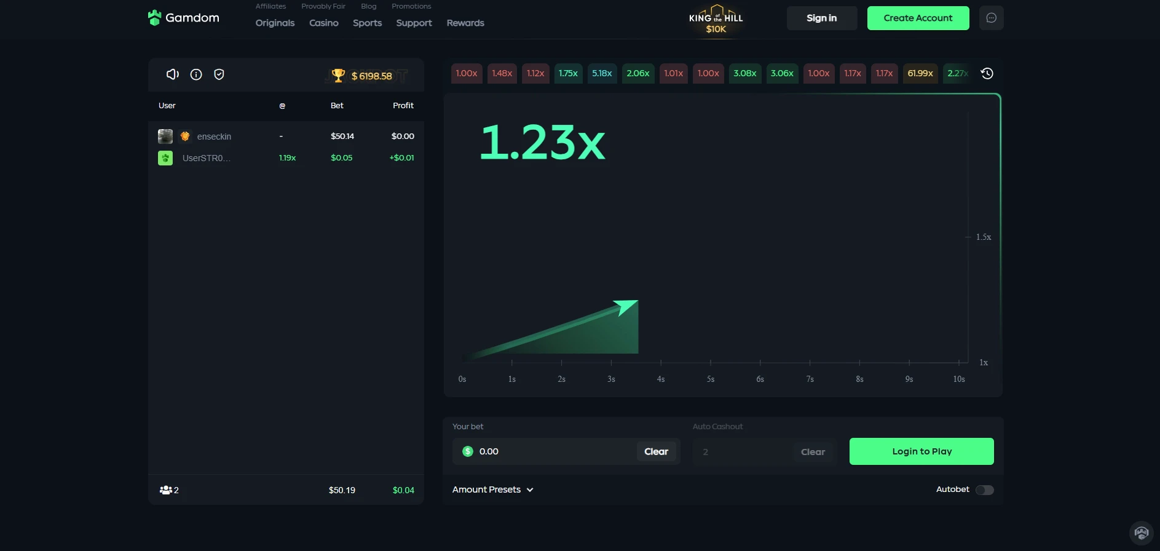The height and width of the screenshot is (551, 1160).
Task: Click Create Account button
Action: [918, 18]
